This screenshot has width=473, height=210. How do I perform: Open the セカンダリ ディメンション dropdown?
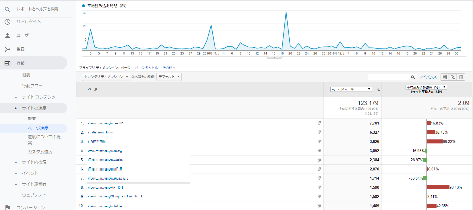[106, 77]
